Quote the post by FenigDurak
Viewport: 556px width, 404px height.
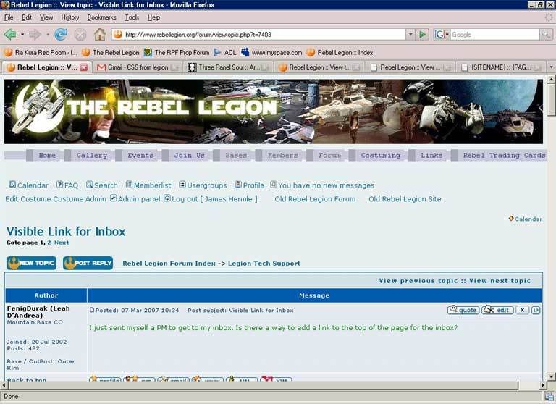pos(463,310)
